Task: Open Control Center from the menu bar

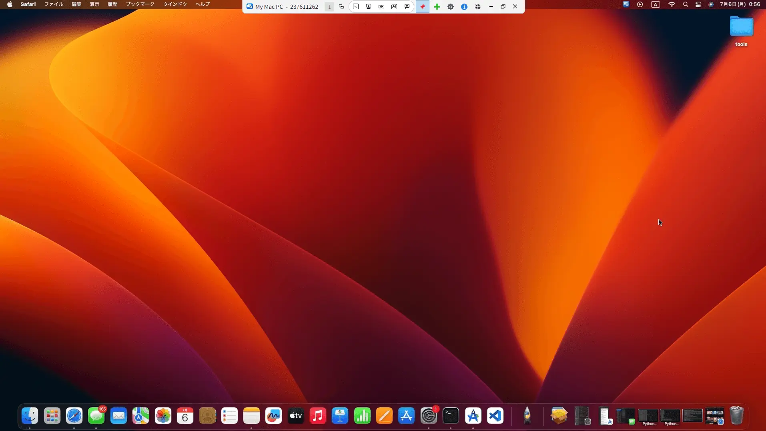Action: coord(698,4)
